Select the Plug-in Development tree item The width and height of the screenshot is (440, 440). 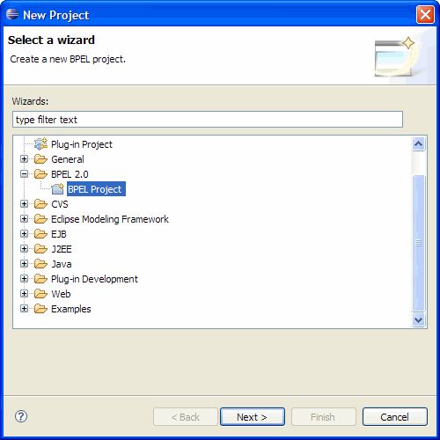(x=94, y=279)
